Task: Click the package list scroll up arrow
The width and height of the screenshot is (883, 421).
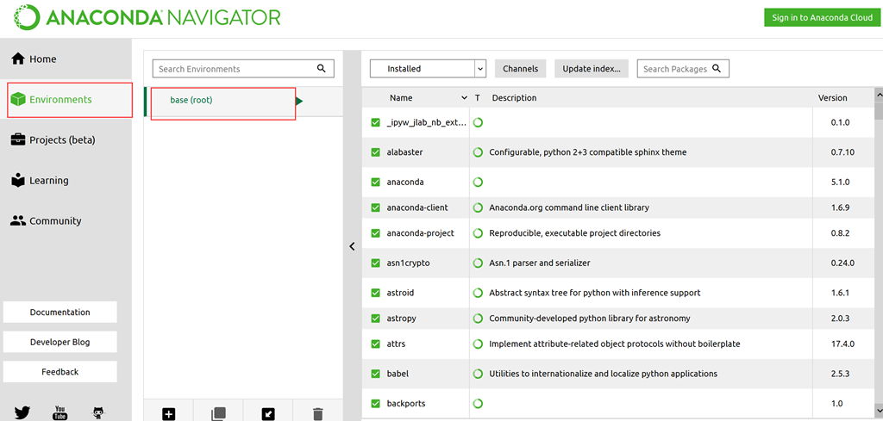Action: tap(879, 94)
